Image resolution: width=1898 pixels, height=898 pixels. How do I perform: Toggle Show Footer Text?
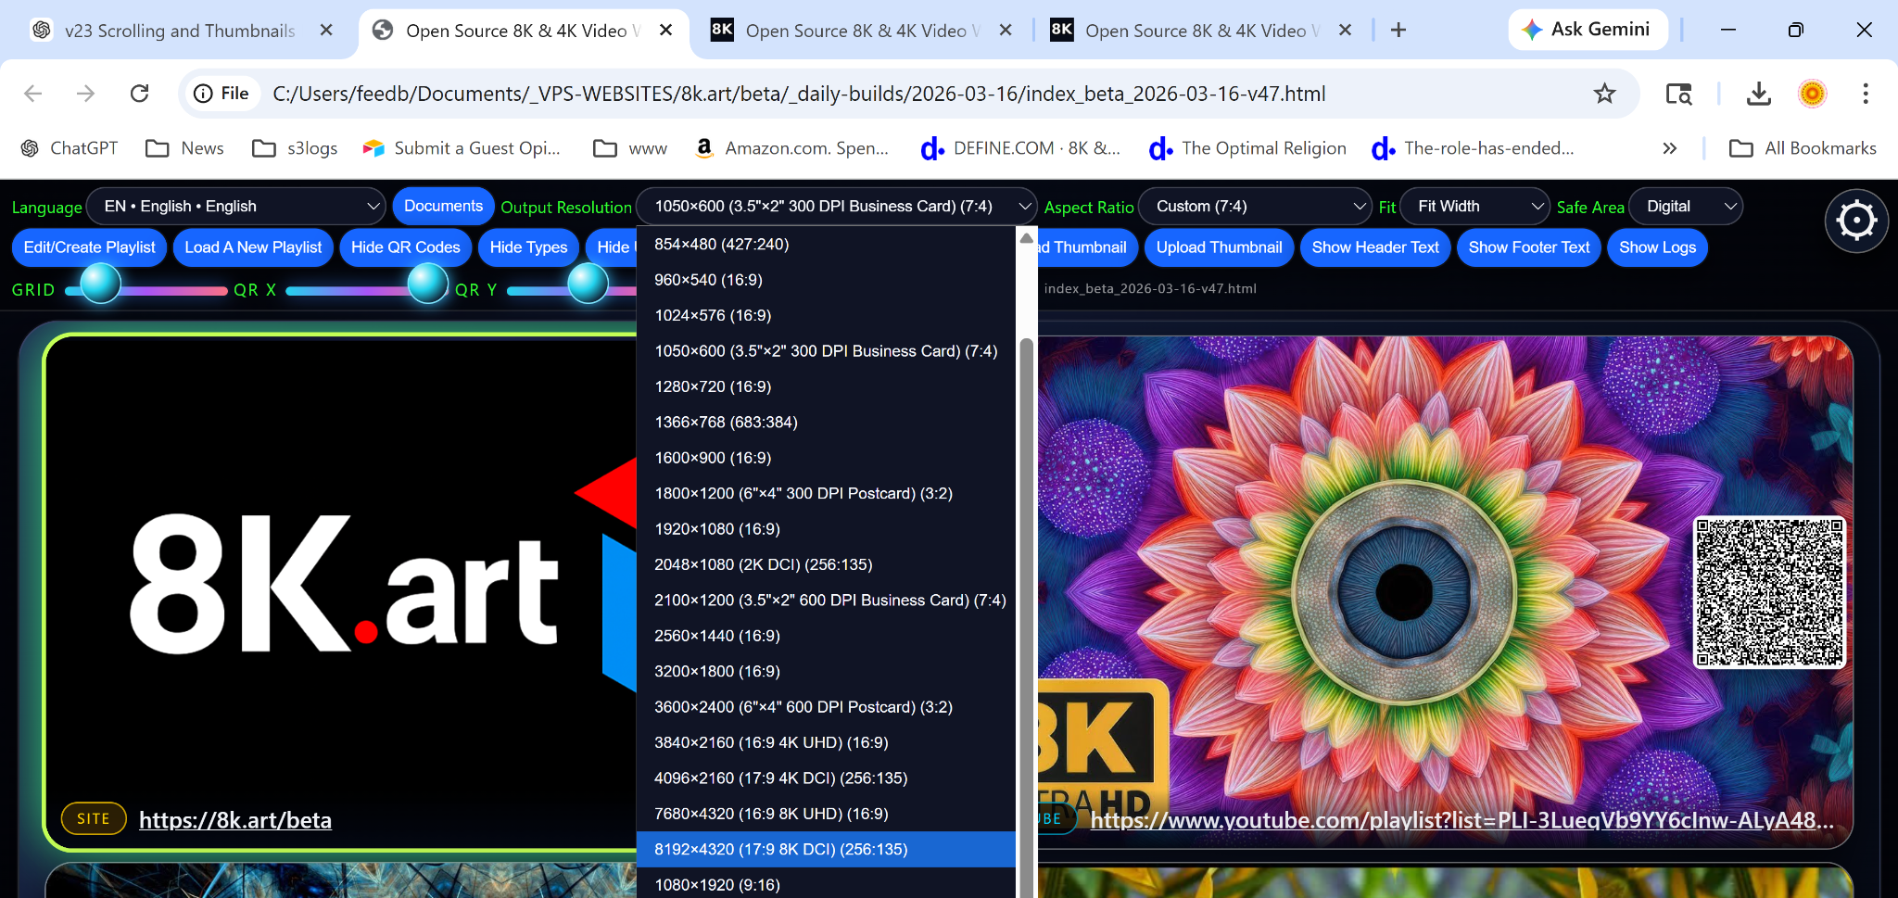pyautogui.click(x=1529, y=247)
